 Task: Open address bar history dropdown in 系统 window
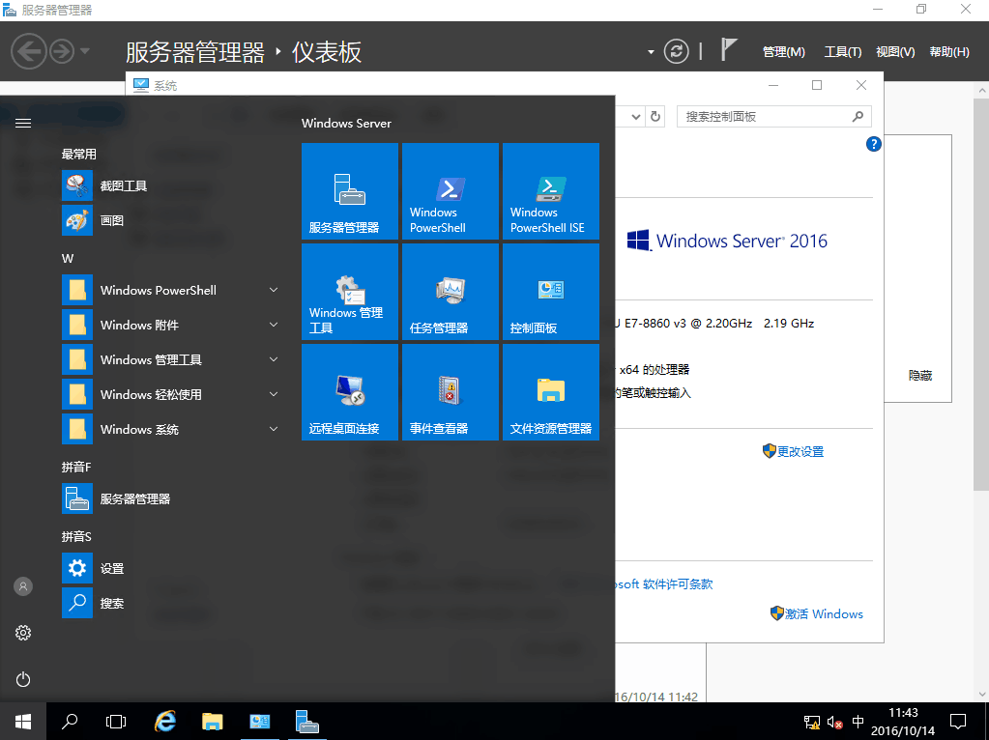(x=636, y=117)
